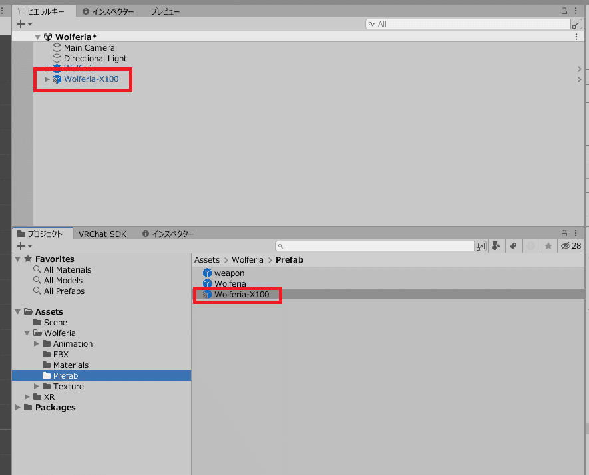The width and height of the screenshot is (589, 475).
Task: Go to Assets in the breadcrumb
Action: (x=206, y=260)
